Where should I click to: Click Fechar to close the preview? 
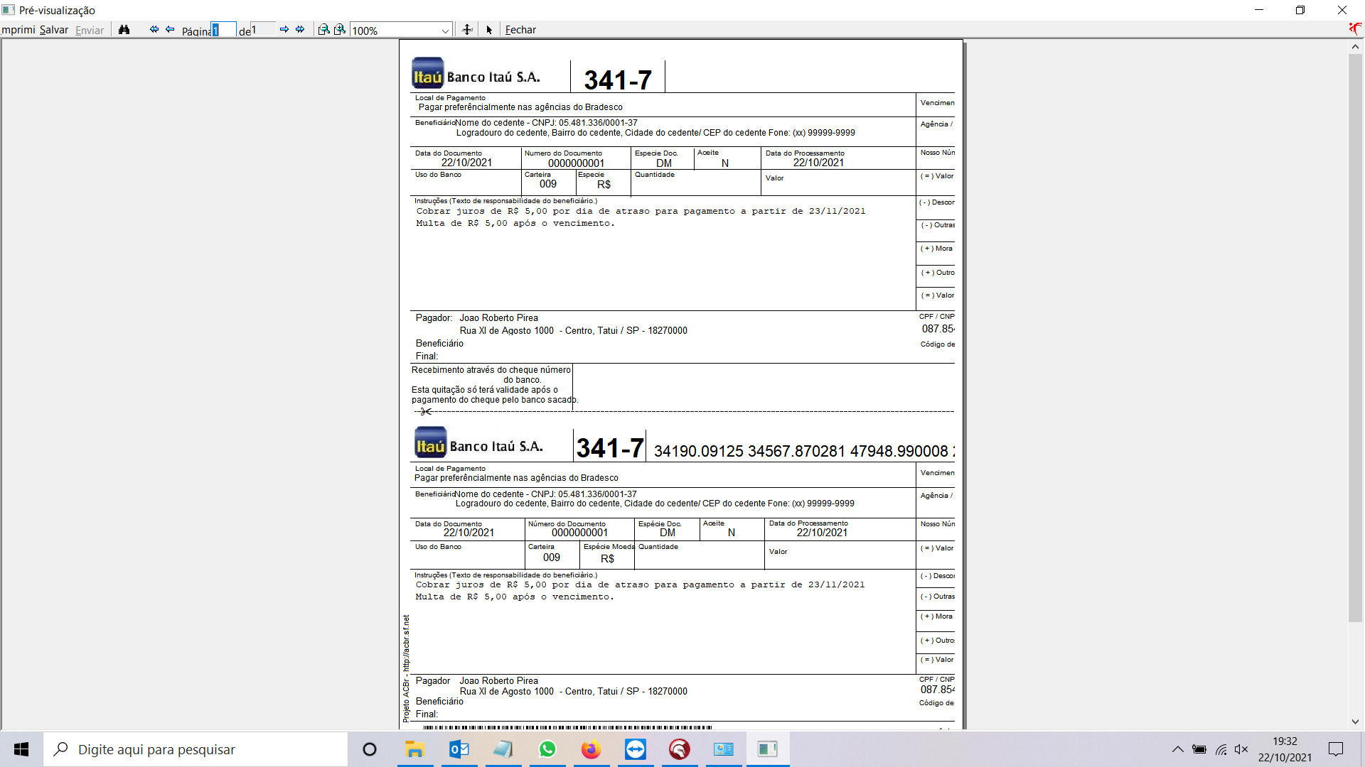(x=520, y=30)
